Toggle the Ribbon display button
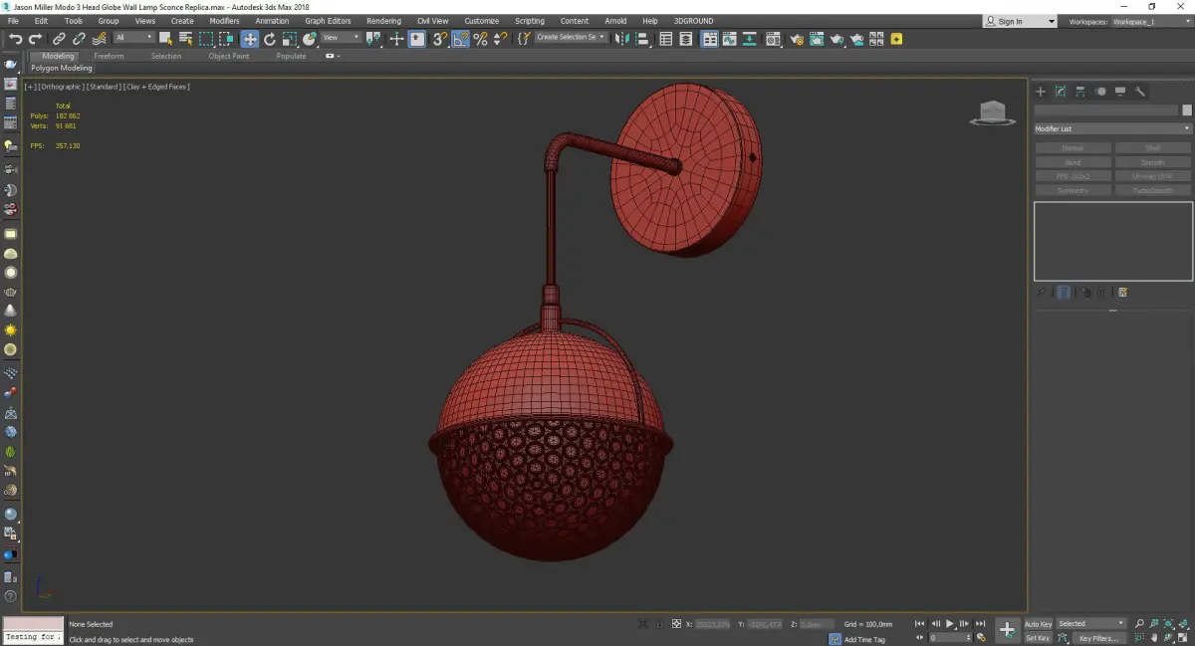Image resolution: width=1195 pixels, height=646 pixels. click(710, 39)
